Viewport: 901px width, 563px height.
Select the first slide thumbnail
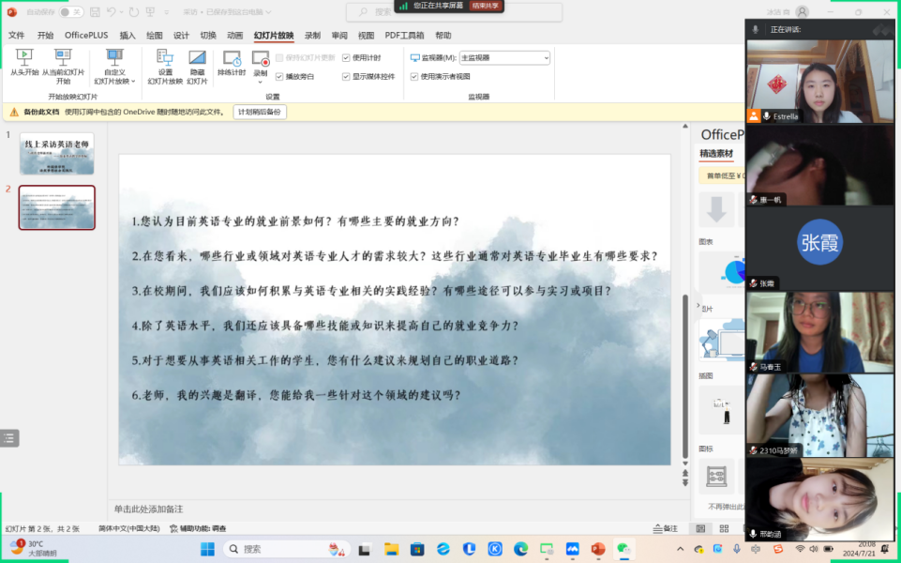(57, 154)
